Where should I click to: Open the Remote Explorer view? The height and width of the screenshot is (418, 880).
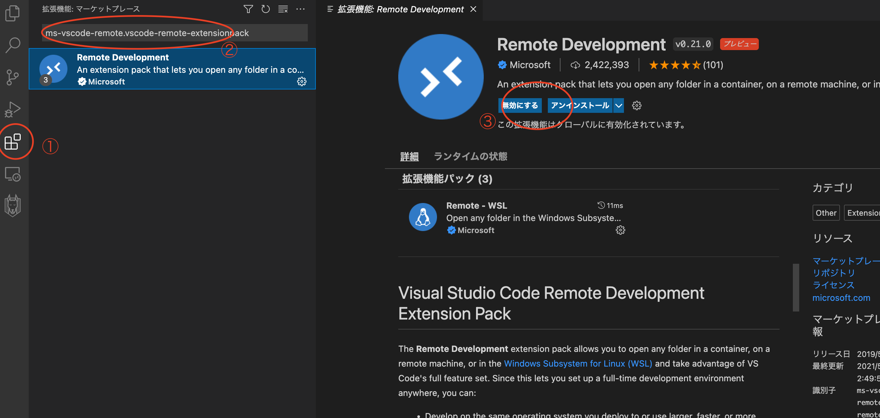coord(13,174)
